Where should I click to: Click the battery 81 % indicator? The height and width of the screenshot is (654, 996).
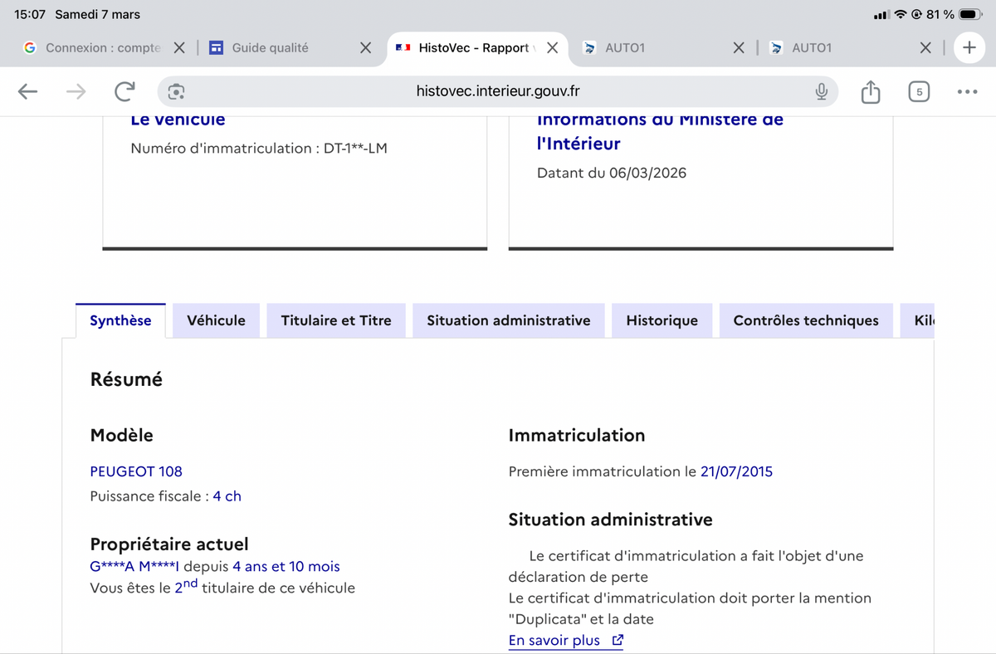pos(954,14)
